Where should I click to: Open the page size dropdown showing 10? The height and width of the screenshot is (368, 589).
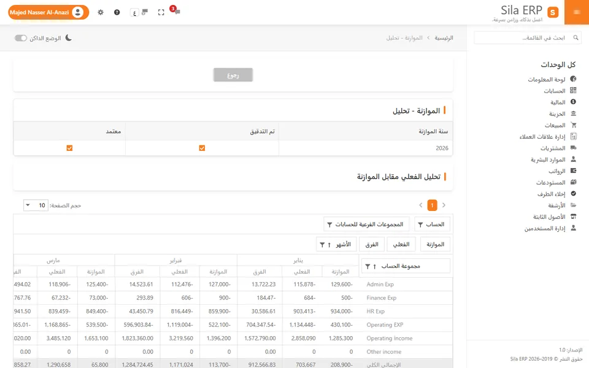pyautogui.click(x=36, y=205)
